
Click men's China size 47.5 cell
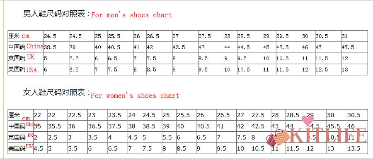[x=355, y=47]
